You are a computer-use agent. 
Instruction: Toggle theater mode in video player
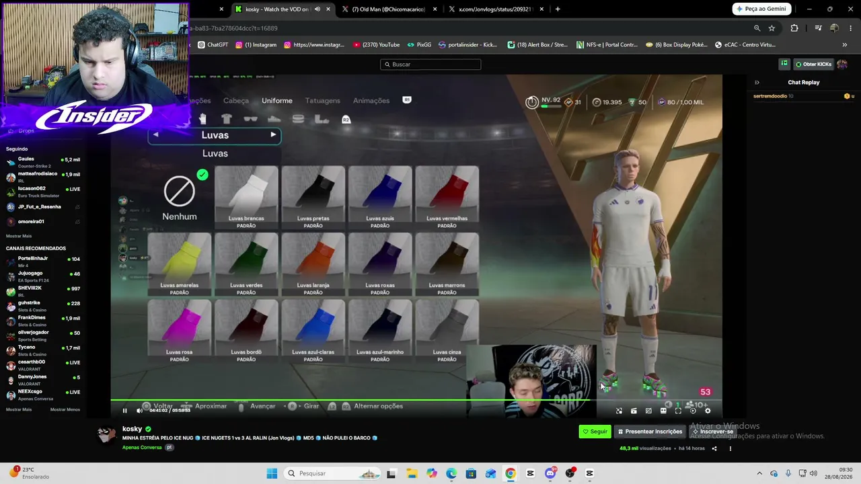[x=663, y=411]
